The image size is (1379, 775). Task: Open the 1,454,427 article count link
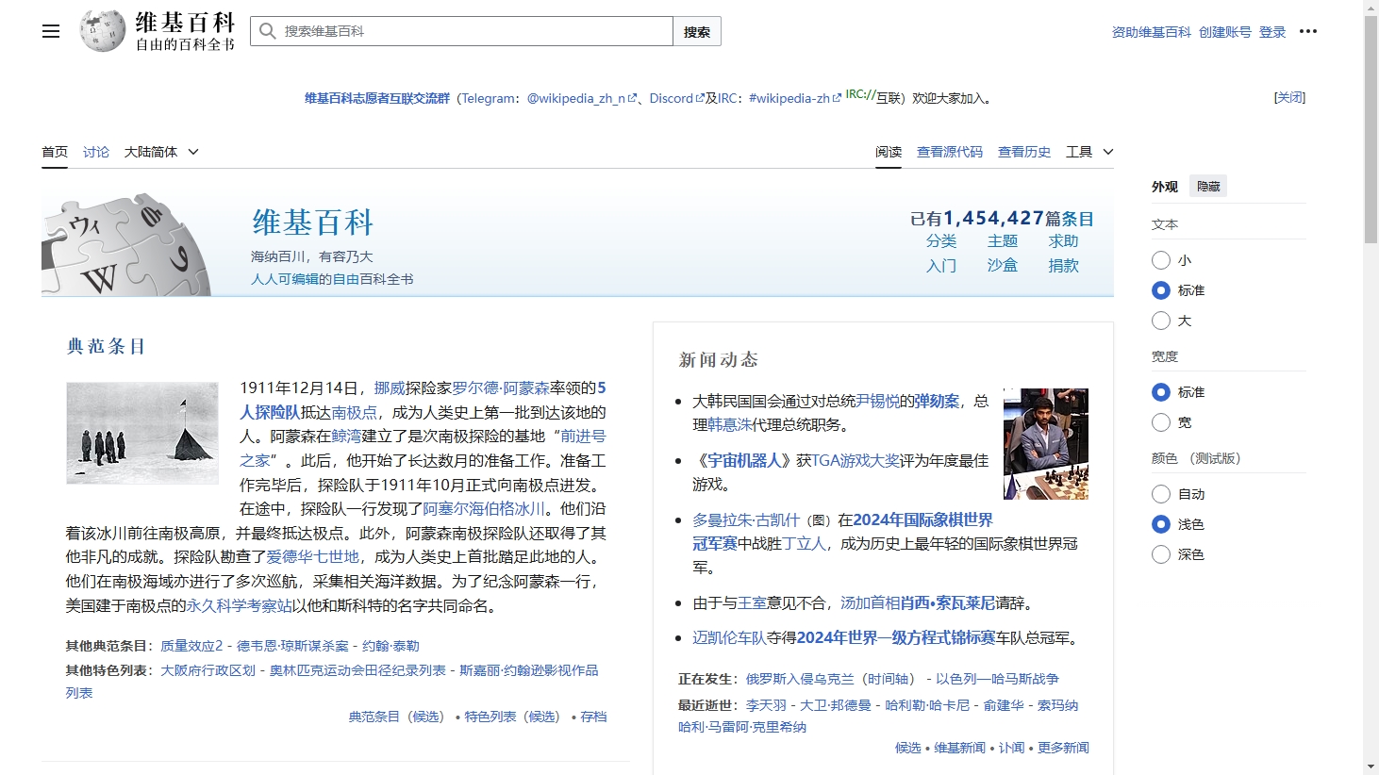[993, 218]
